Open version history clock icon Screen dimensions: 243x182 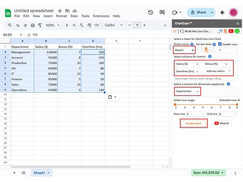click(x=151, y=12)
